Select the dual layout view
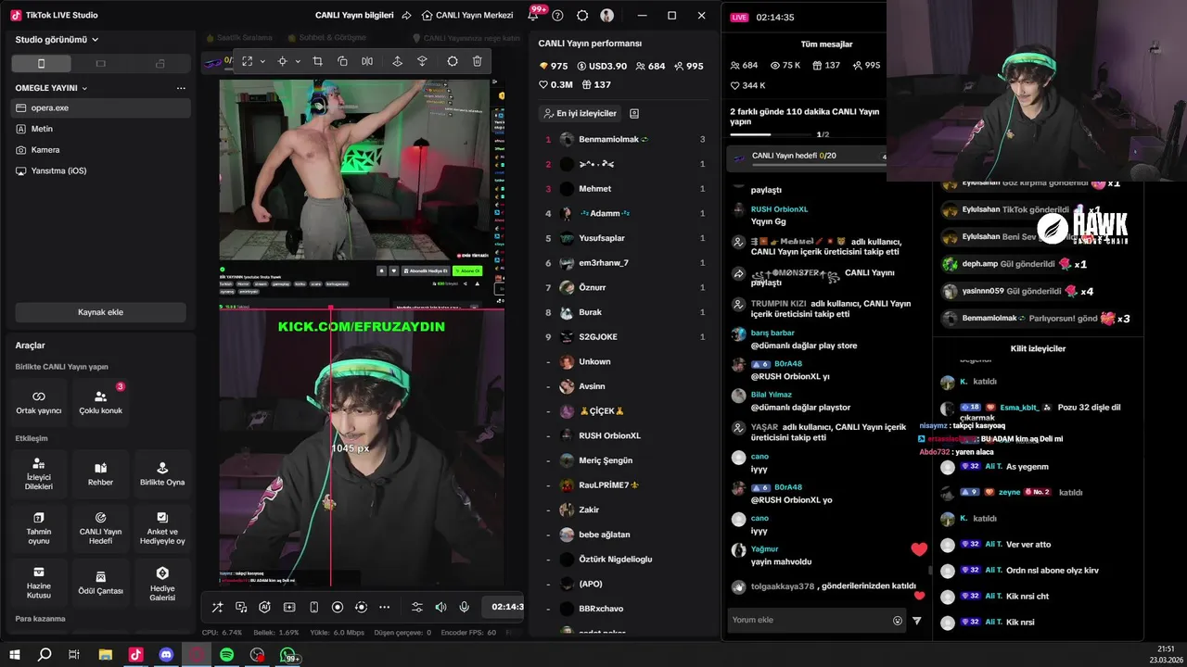Image resolution: width=1187 pixels, height=667 pixels. pyautogui.click(x=160, y=63)
